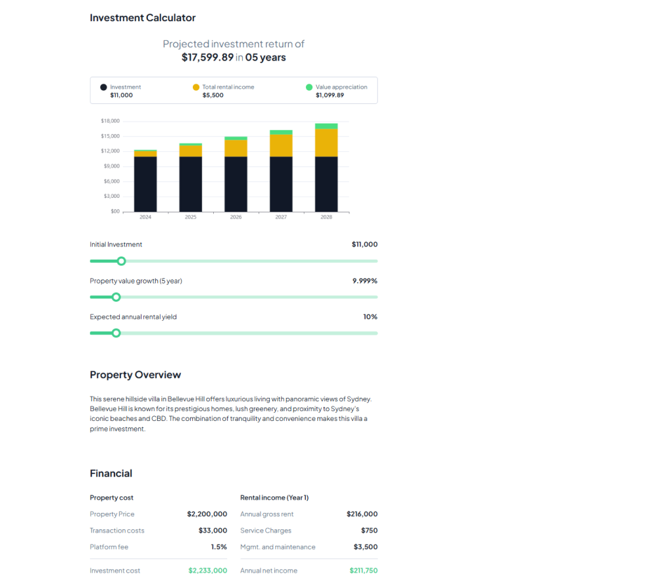
Task: Click the 2028 bar's green appreciation segment
Action: coord(326,126)
